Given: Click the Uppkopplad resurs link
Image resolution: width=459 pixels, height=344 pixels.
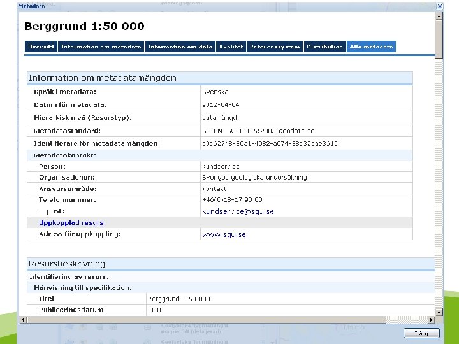Looking at the screenshot, I should (72, 222).
